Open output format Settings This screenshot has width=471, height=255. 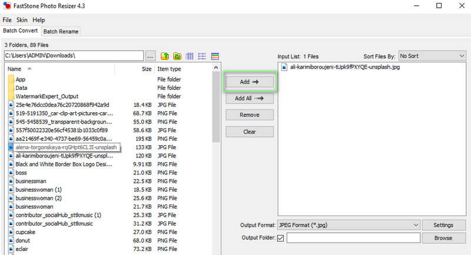(x=443, y=225)
